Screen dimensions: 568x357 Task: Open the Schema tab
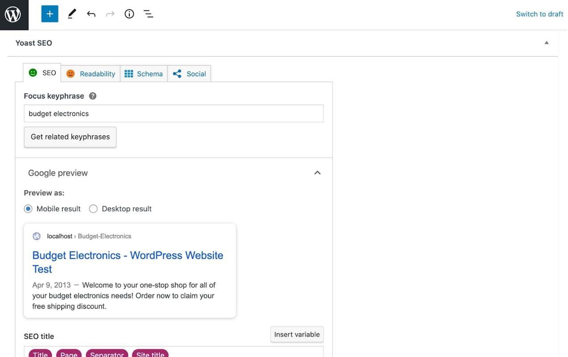pos(144,74)
